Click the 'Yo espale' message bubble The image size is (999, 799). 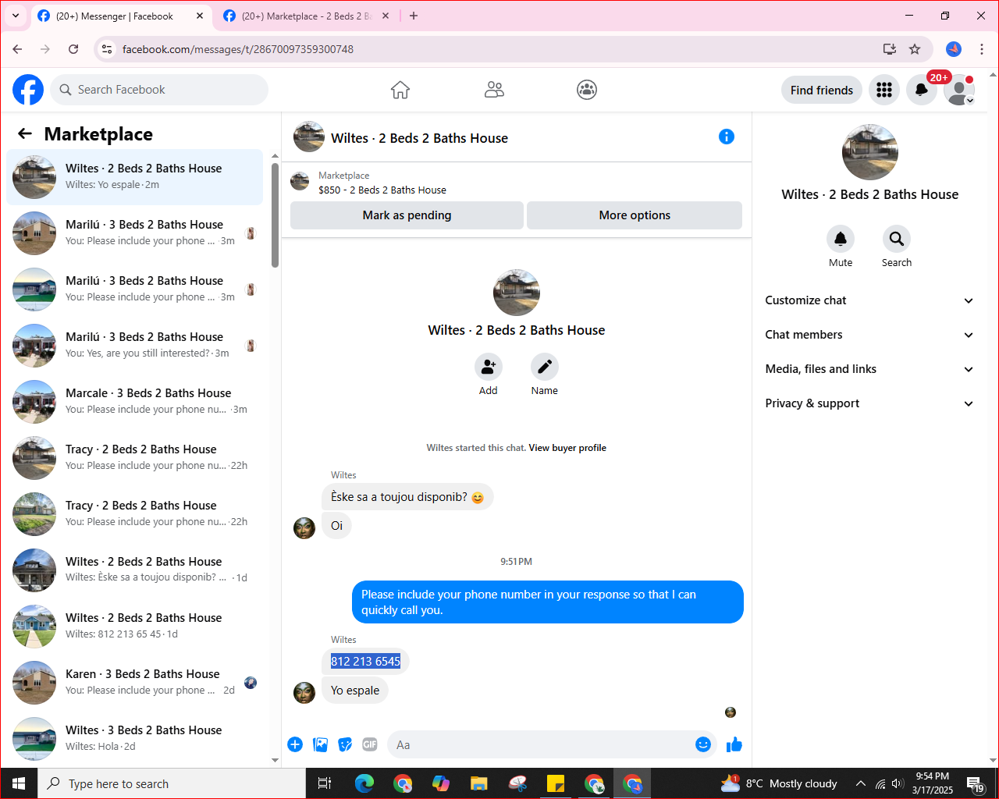[x=355, y=691]
